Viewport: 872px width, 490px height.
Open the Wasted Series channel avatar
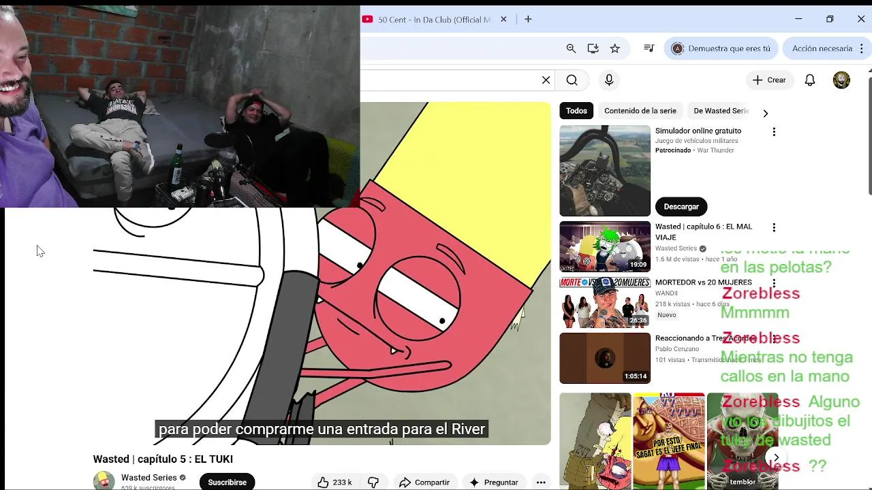pos(104,480)
